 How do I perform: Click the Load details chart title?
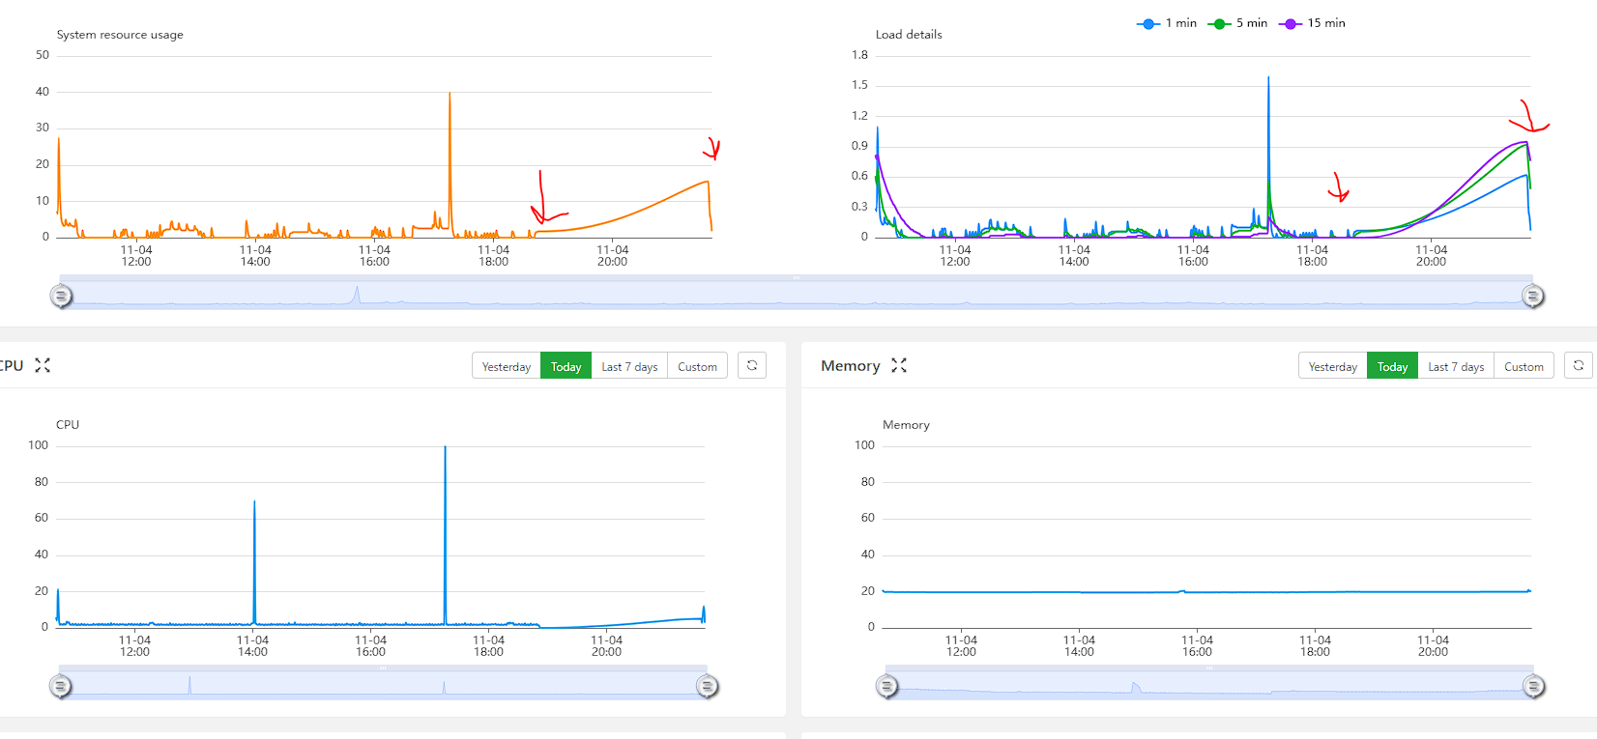[909, 35]
